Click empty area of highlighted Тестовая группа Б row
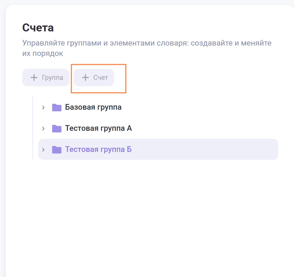294x277 pixels. pos(206,149)
